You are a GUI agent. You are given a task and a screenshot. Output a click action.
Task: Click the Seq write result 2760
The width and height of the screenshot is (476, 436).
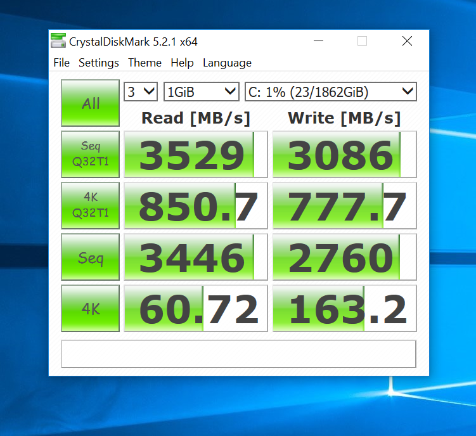click(x=345, y=257)
